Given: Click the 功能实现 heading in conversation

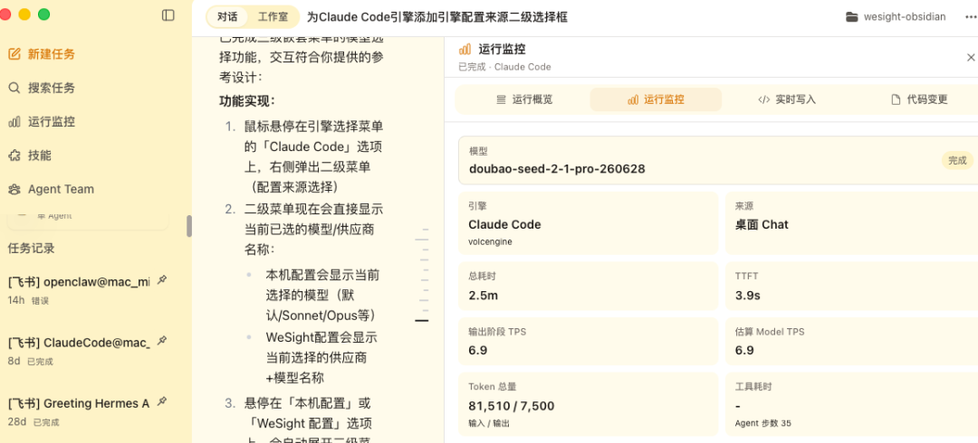Looking at the screenshot, I should coord(247,100).
